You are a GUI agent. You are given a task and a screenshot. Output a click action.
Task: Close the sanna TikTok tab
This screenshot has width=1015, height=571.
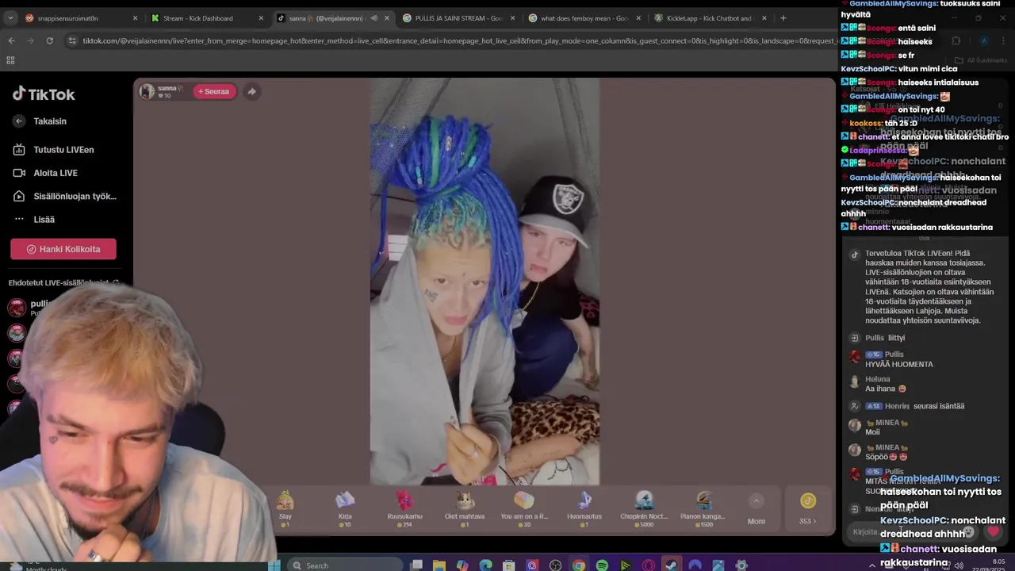[x=387, y=18]
